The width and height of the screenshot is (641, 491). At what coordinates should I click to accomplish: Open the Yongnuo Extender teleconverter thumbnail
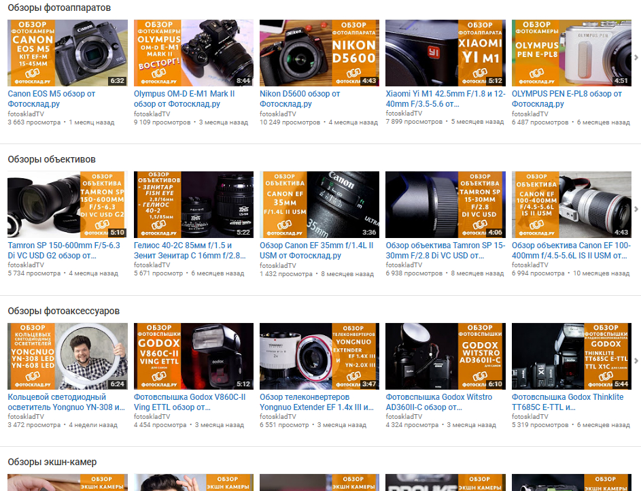pos(319,356)
